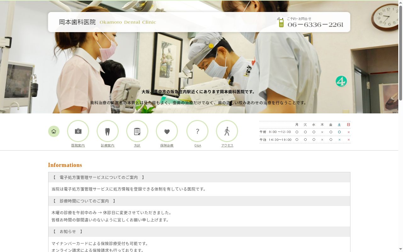Select the 電子処方箋管理サービスについてのご案内 heading
The width and height of the screenshot is (403, 252).
pyautogui.click(x=99, y=177)
